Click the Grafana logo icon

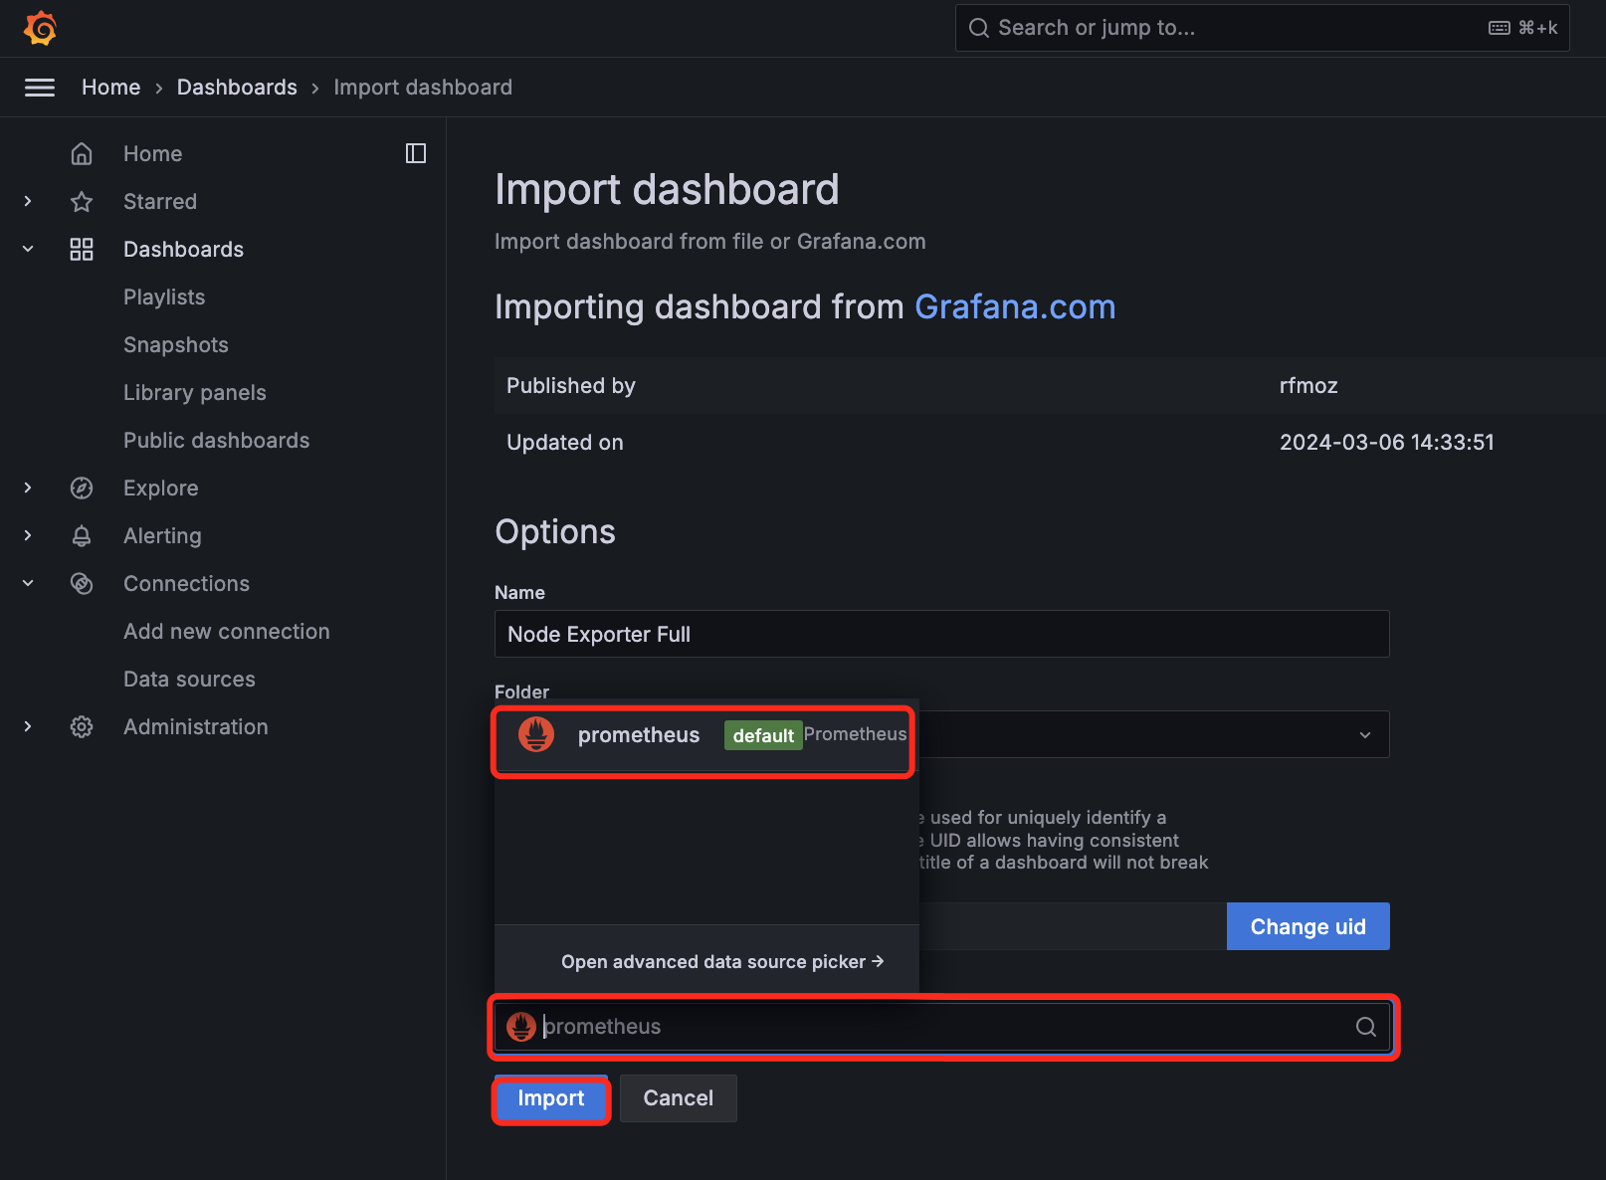pos(40,28)
